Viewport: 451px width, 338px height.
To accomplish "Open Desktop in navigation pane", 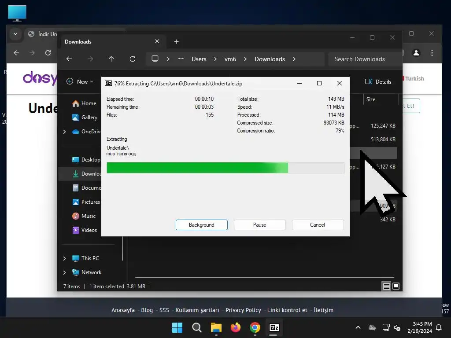I will (x=86, y=160).
